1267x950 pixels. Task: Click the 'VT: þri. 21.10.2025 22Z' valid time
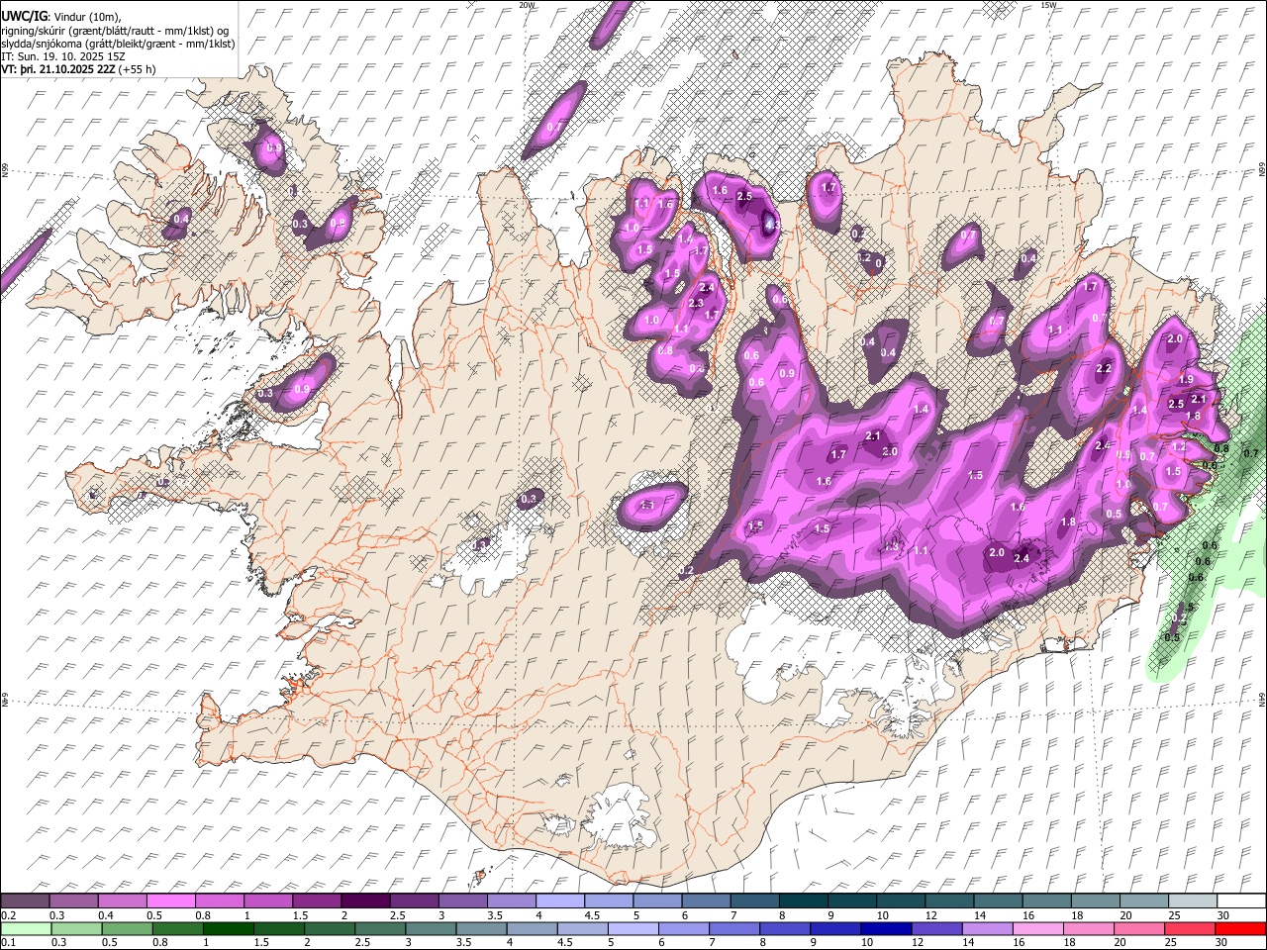pyautogui.click(x=57, y=69)
